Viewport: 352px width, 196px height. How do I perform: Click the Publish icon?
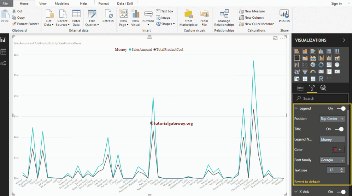pos(284,16)
